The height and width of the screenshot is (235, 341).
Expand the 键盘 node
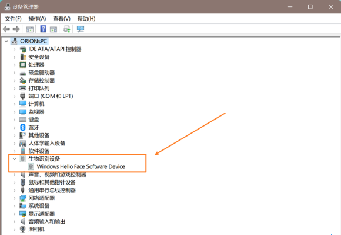click(x=15, y=120)
